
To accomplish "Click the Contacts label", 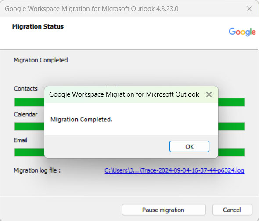I will point(26,89).
